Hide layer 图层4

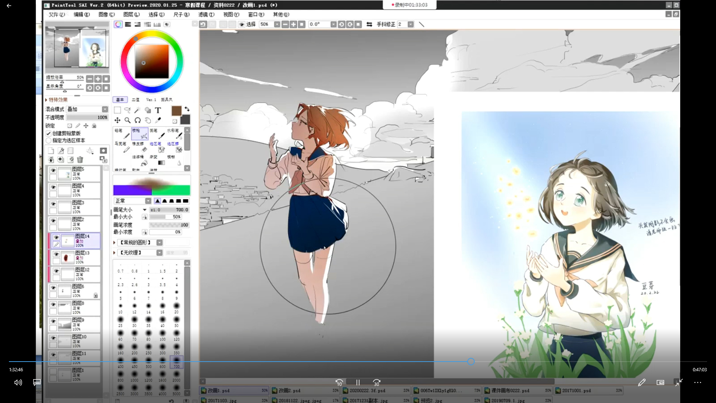[53, 187]
